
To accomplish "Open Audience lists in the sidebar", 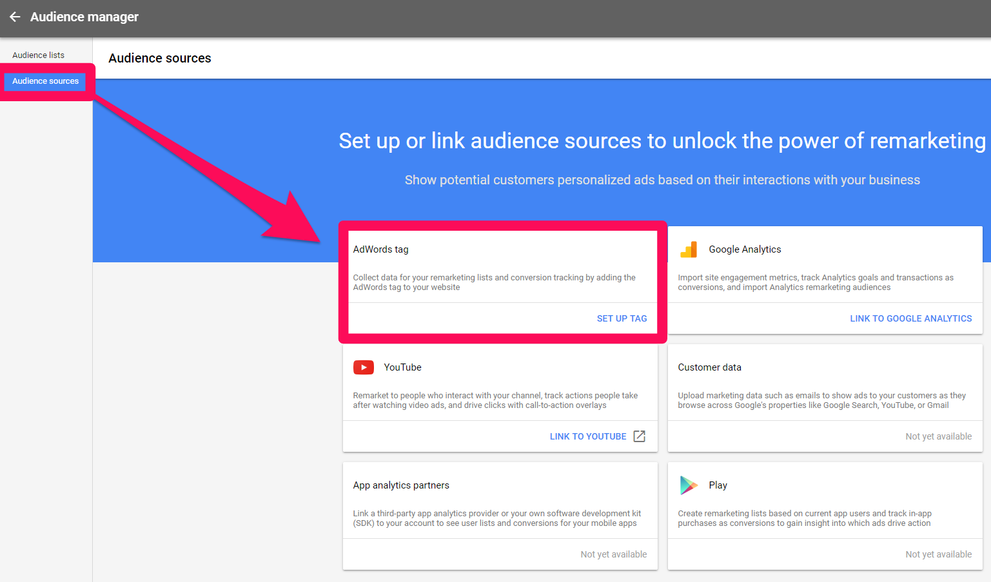I will coord(38,55).
